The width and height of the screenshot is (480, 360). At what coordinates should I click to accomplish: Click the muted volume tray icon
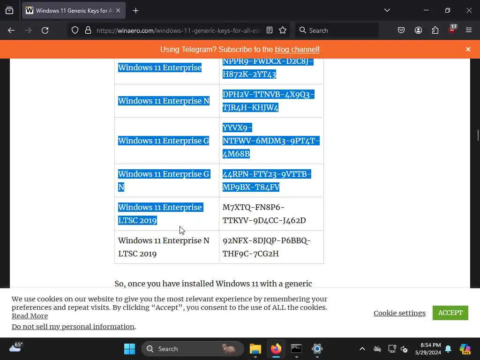pos(404,349)
